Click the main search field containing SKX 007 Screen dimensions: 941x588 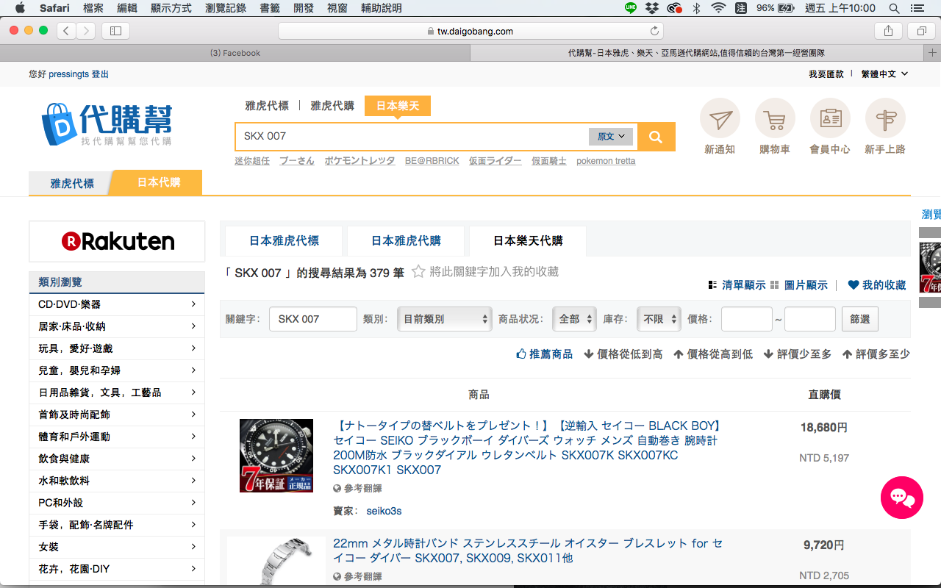click(412, 137)
